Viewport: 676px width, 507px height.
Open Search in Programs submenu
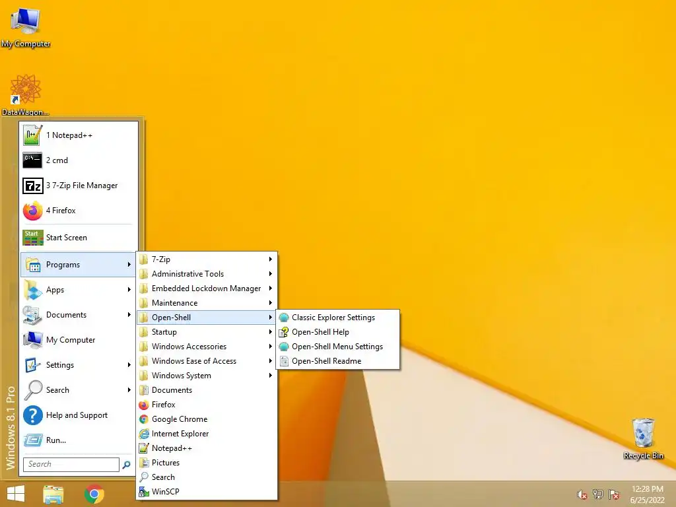[x=207, y=477]
